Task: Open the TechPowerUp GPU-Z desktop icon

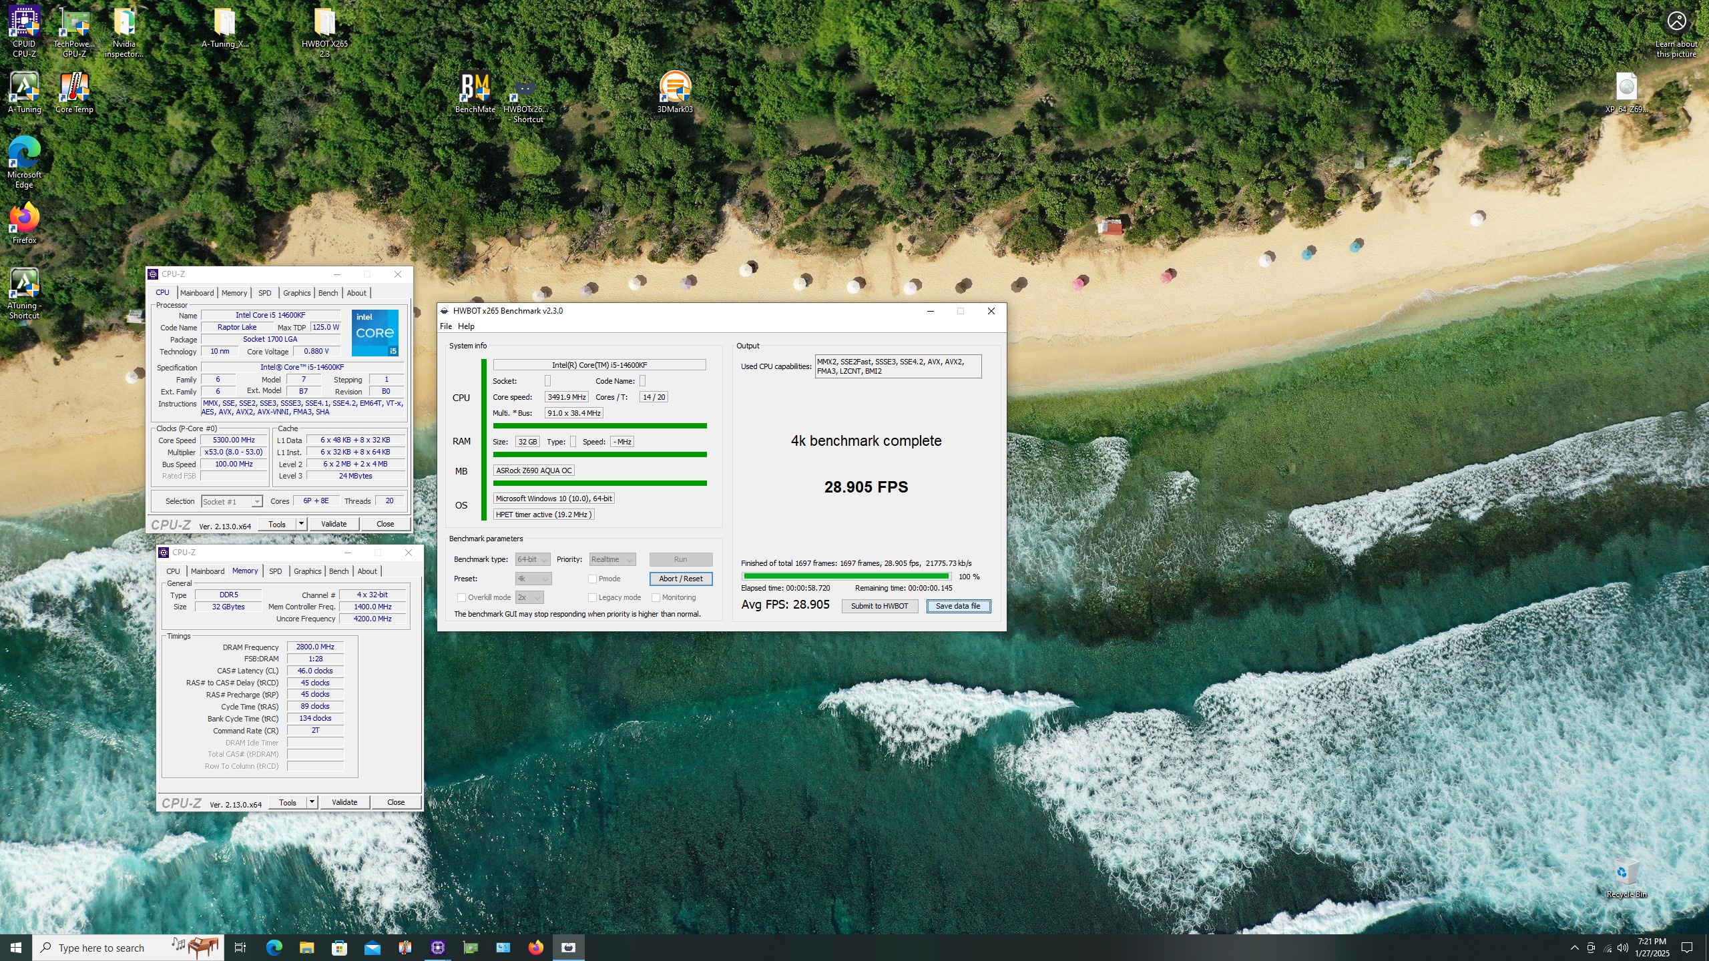Action: click(x=74, y=31)
